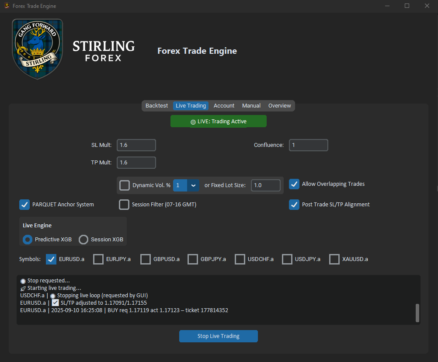Click the SL Mult input field
438x362 pixels.
(136, 145)
